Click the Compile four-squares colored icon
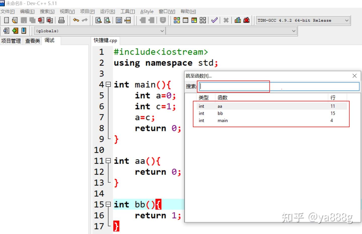Image resolution: width=362 pixels, height=234 pixels. pos(177,20)
